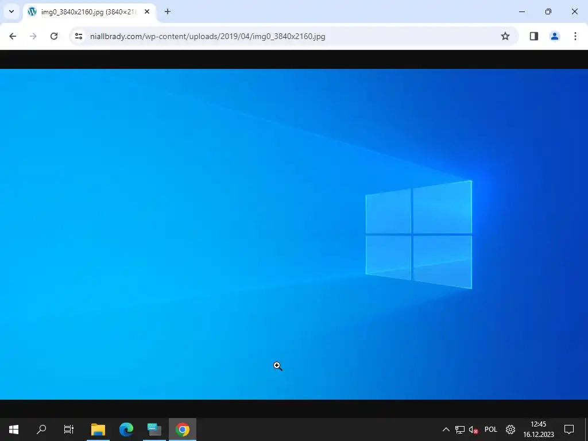
Task: Open the settings gear in system tray
Action: click(510, 430)
